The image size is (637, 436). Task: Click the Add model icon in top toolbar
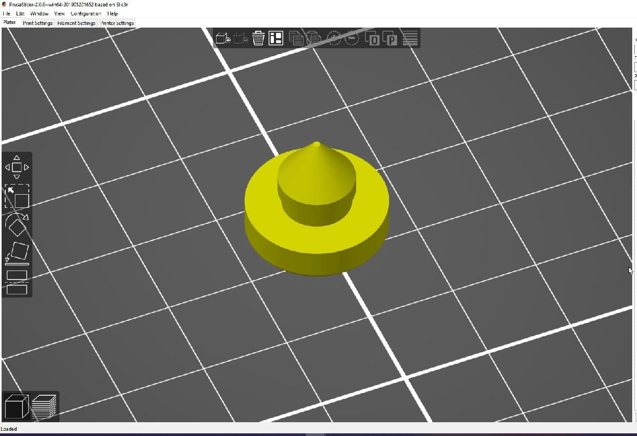(223, 38)
